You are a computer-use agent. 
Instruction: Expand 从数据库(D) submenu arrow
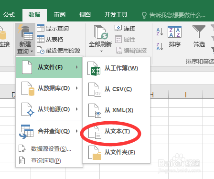point(77,88)
